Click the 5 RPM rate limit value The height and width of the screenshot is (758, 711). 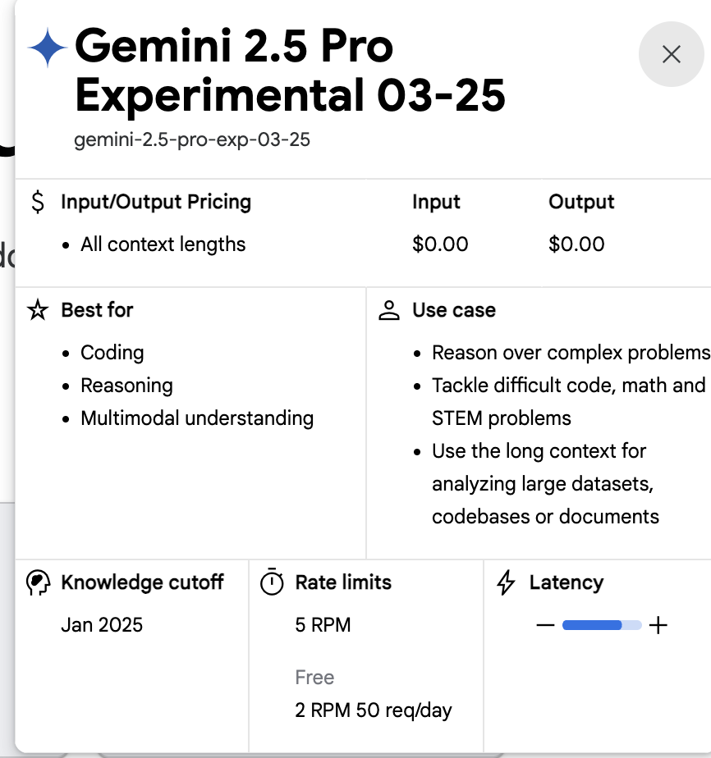tap(323, 625)
